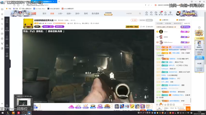Screen dimensions: 206x115
Task: Open the 福星挑战 purple badge
Action: tap(48, 27)
